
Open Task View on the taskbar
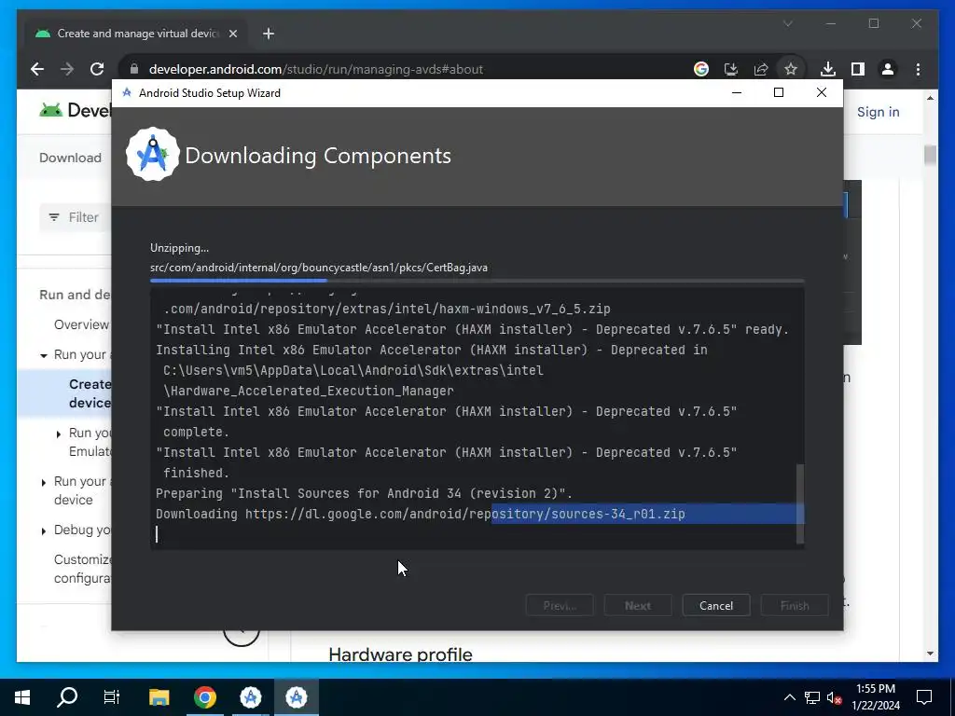[112, 697]
